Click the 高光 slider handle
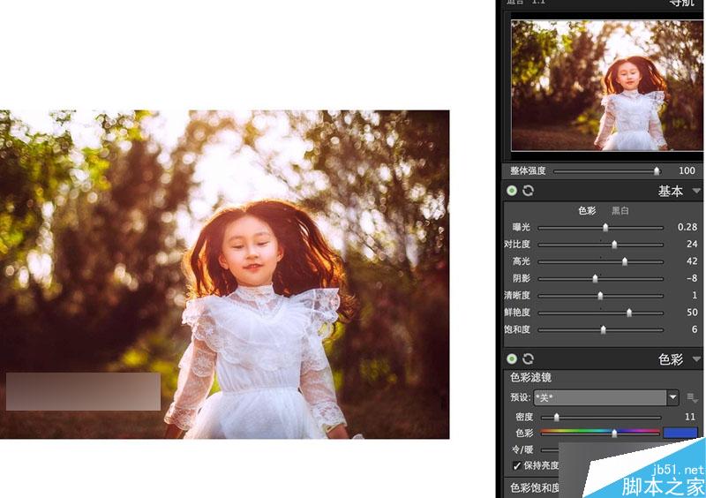This screenshot has height=498, width=706. [625, 261]
